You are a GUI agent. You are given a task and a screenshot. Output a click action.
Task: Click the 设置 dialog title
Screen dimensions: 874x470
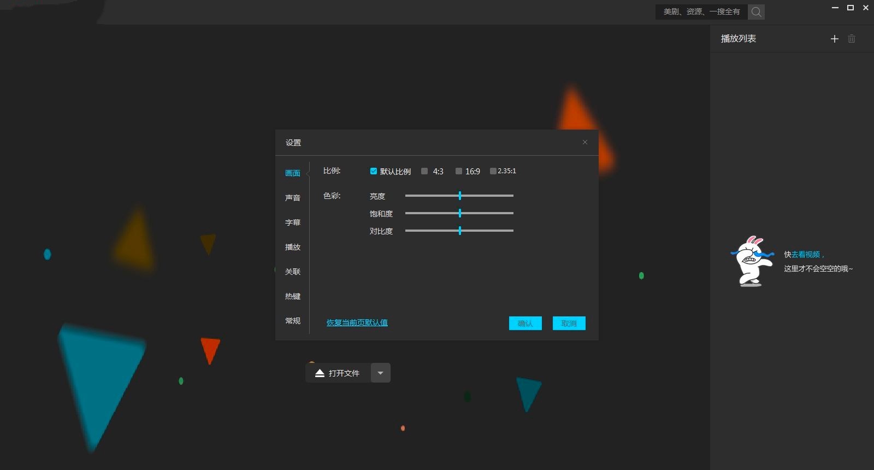[x=293, y=143]
